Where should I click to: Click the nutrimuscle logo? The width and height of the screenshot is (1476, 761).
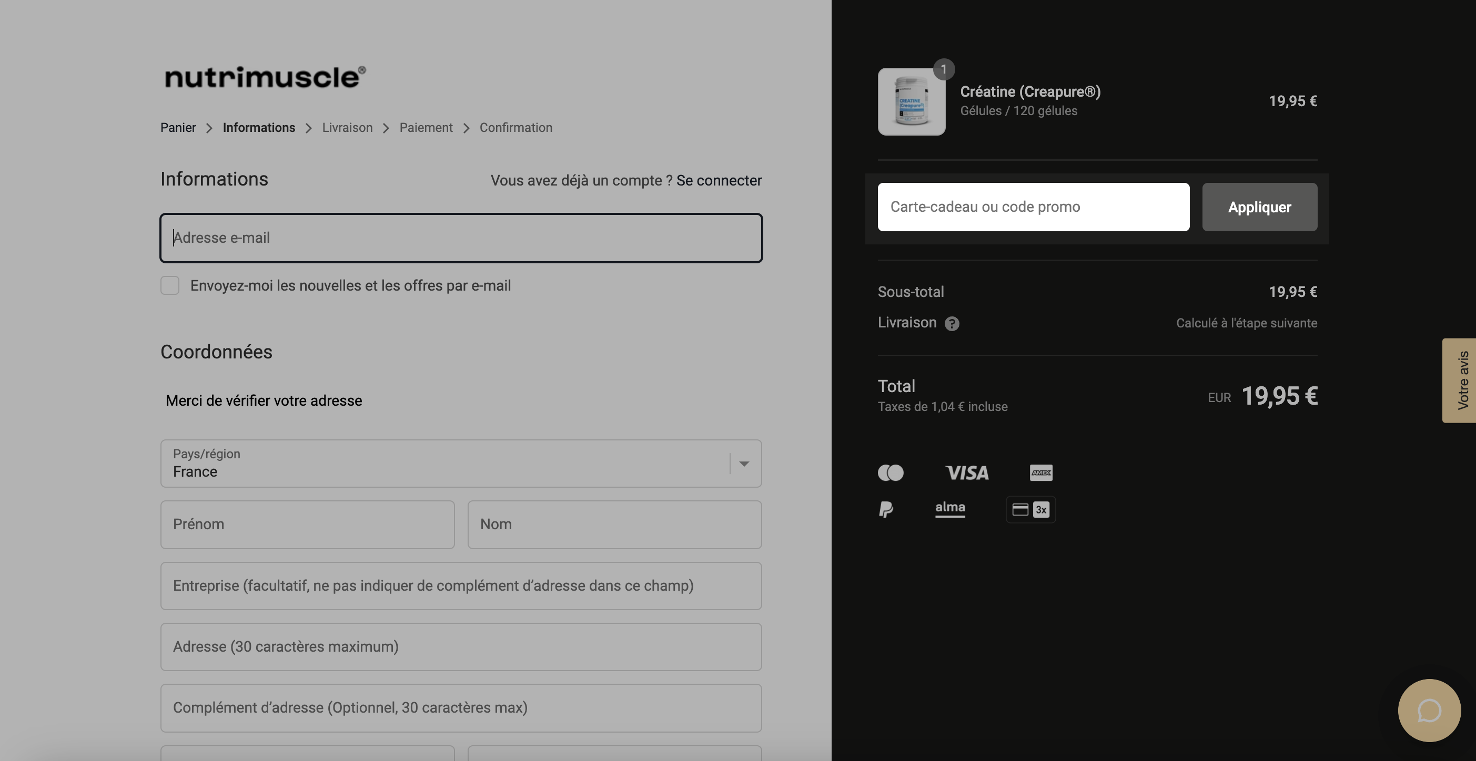click(265, 77)
